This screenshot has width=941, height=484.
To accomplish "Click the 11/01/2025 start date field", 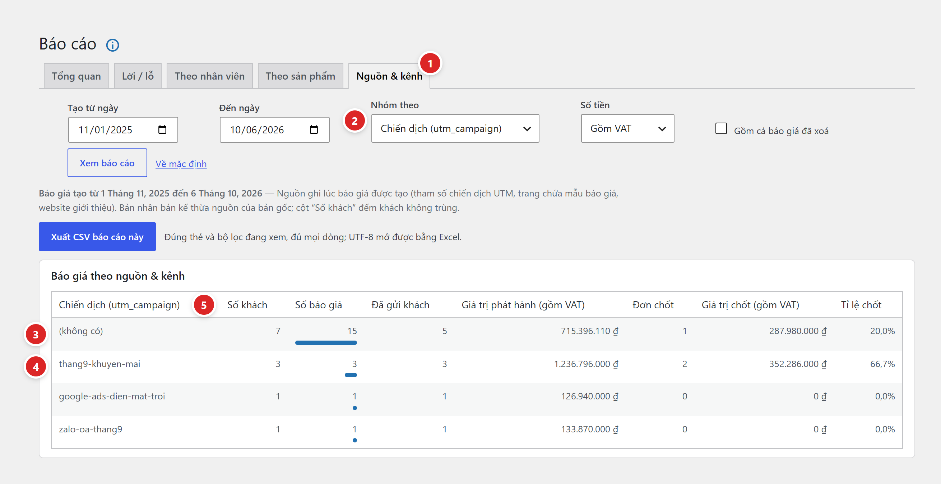I will [123, 129].
